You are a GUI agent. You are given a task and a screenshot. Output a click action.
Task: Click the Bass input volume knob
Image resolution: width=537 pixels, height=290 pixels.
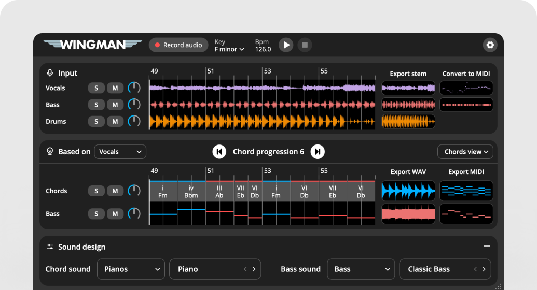click(134, 105)
